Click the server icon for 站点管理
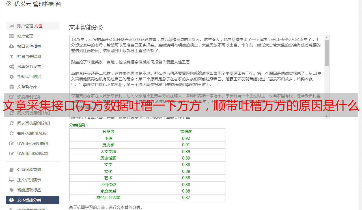The height and width of the screenshot is (210, 362). [12, 36]
